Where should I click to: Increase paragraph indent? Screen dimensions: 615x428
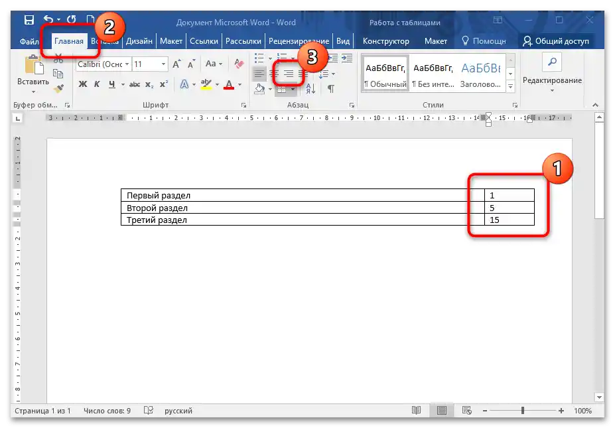347,58
